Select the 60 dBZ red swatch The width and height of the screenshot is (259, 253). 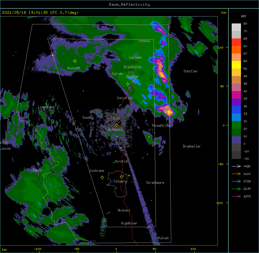tap(236, 42)
